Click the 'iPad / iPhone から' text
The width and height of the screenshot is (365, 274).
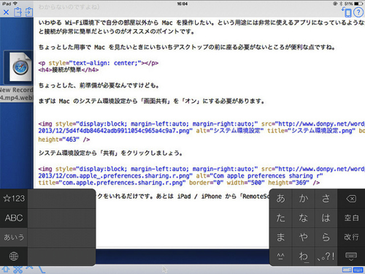207,197
